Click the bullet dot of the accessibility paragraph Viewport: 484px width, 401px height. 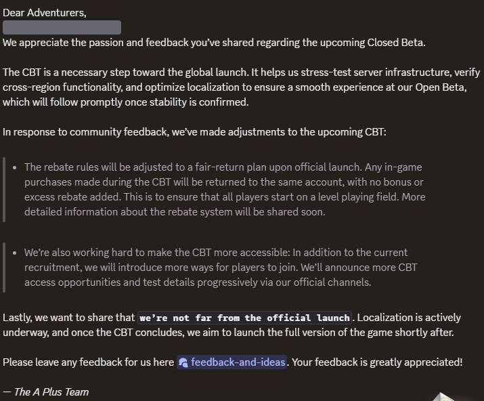tap(16, 253)
